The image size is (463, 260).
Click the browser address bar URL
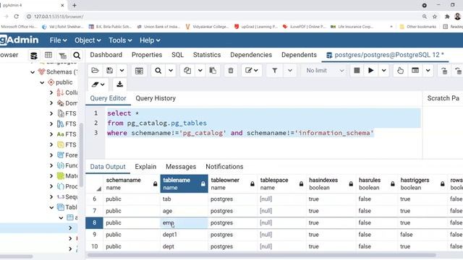pos(59,17)
